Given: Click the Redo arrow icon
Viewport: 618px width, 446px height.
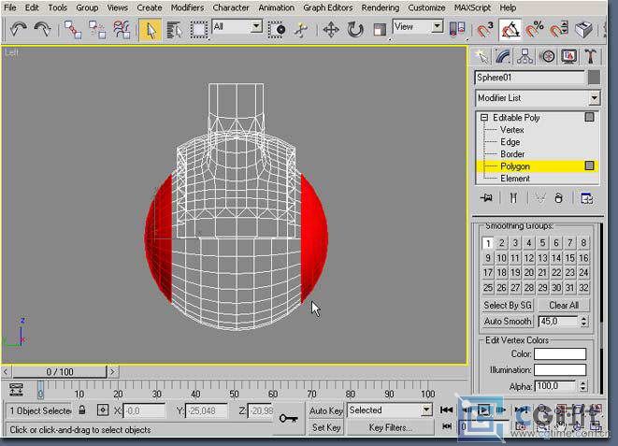Looking at the screenshot, I should coord(42,30).
